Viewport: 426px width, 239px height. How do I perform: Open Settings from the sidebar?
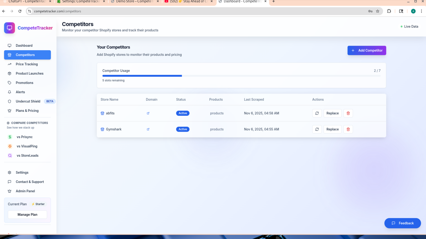27,172
